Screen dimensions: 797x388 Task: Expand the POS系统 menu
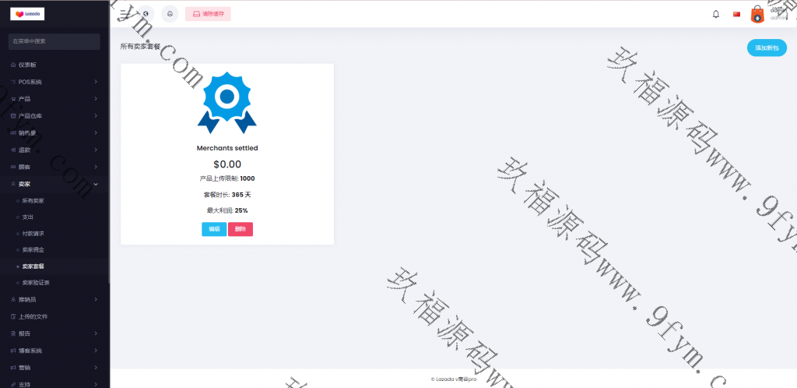[53, 82]
